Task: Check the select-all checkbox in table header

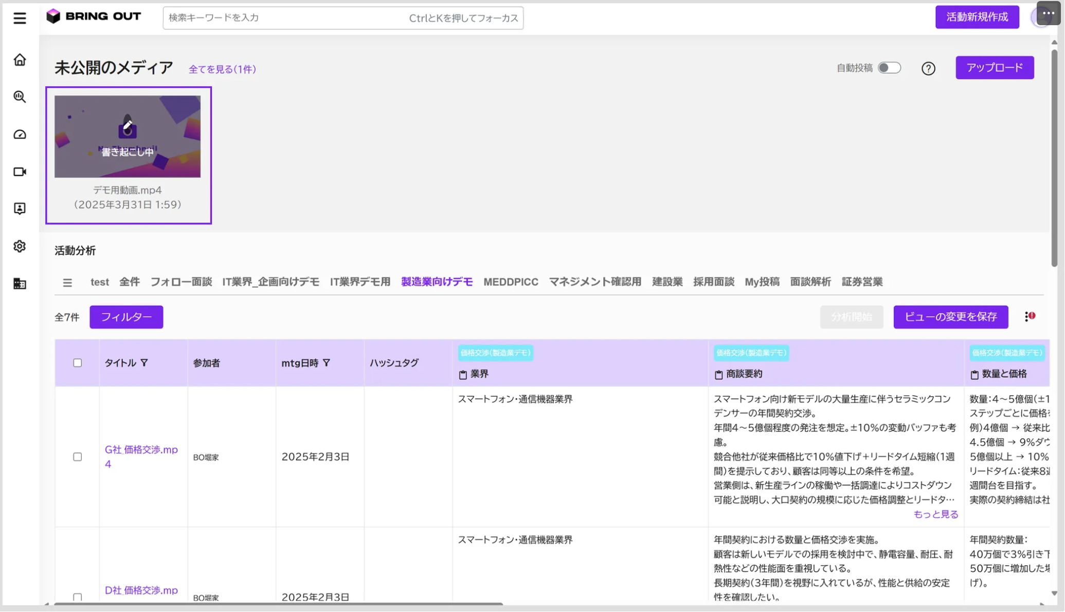Action: 78,363
